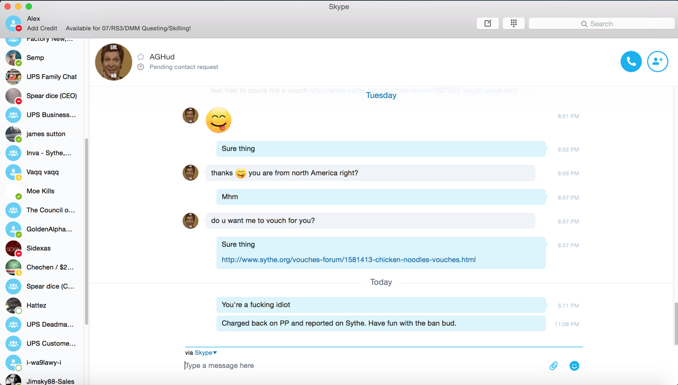The width and height of the screenshot is (678, 385).
Task: Click Alex's own profile avatar
Action: tap(13, 23)
